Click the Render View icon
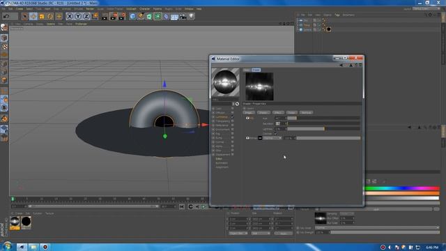Screen dimensions: 446x251 tap(105, 17)
